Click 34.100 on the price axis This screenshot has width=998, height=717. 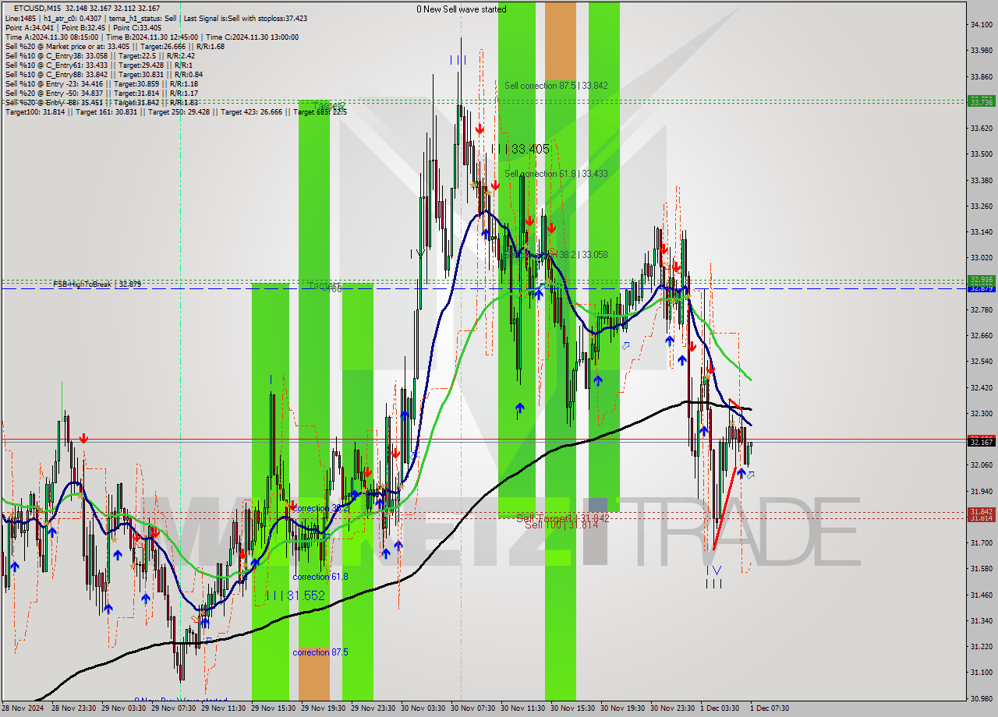981,25
